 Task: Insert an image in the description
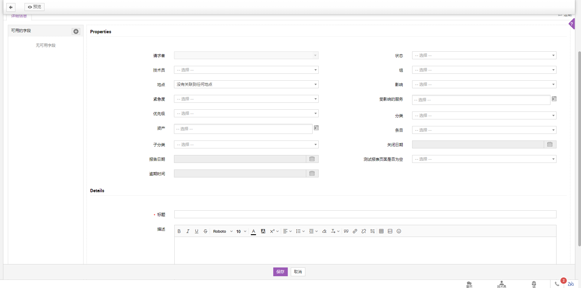point(390,231)
